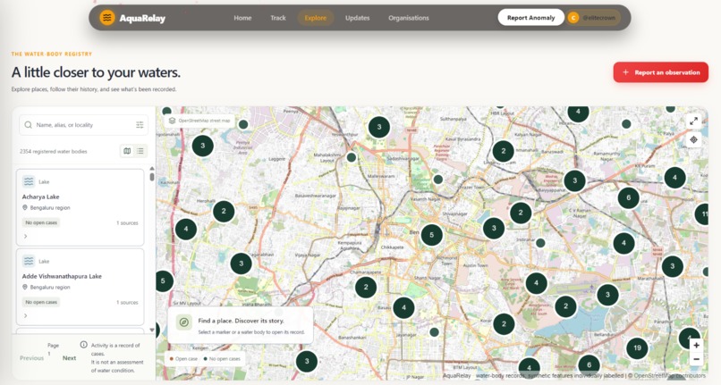This screenshot has height=385, width=721.
Task: Open the OpenStreetMap street map layer selector
Action: (199, 121)
